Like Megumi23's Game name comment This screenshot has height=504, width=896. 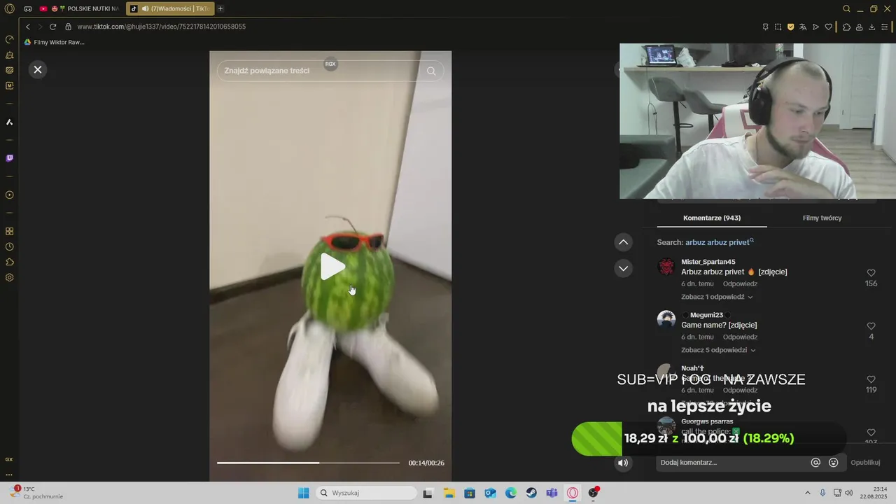(871, 326)
